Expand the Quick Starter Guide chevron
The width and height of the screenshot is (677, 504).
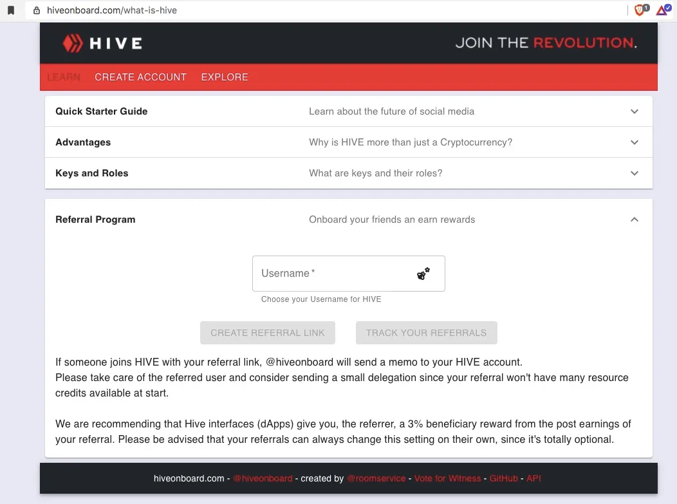point(635,111)
